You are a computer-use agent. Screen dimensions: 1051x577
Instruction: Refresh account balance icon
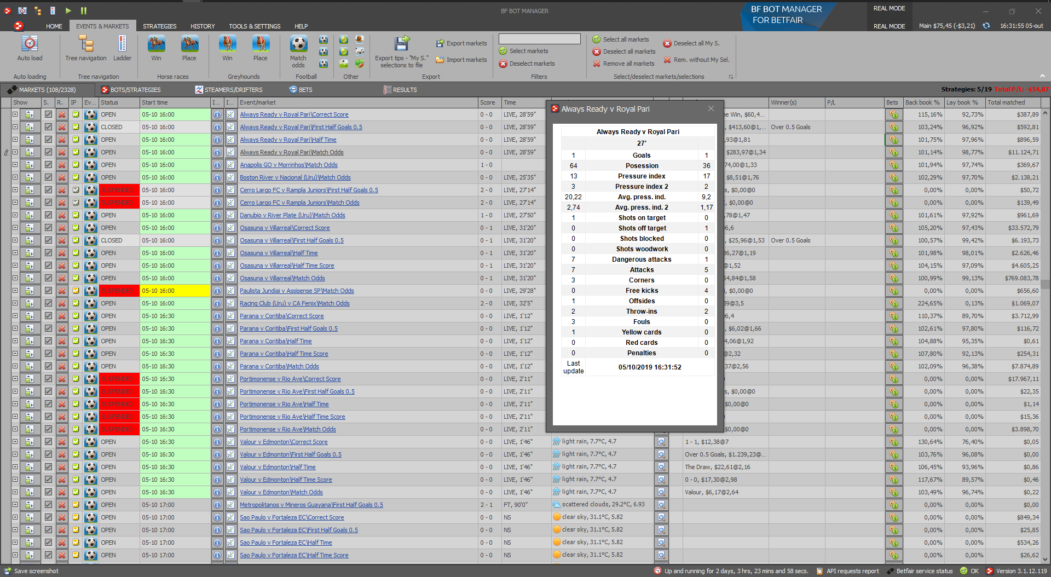(986, 26)
